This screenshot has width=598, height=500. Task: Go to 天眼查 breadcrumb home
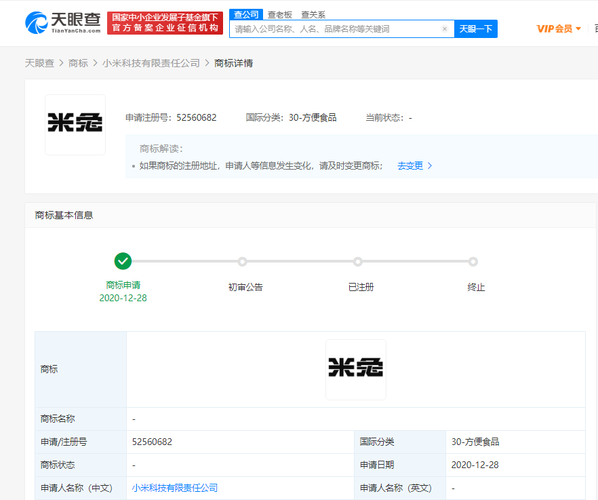coord(39,63)
